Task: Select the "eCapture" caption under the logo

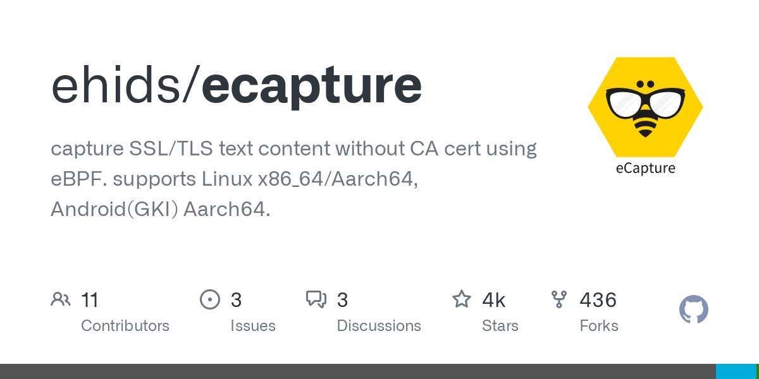Action: [645, 169]
